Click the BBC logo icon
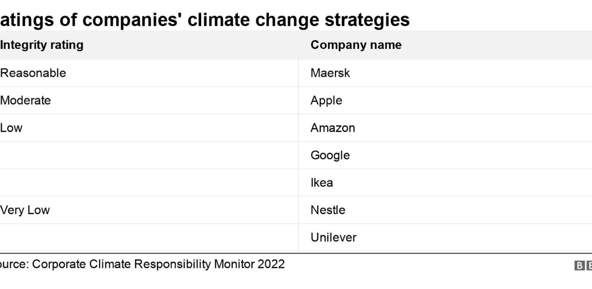 [x=584, y=265]
